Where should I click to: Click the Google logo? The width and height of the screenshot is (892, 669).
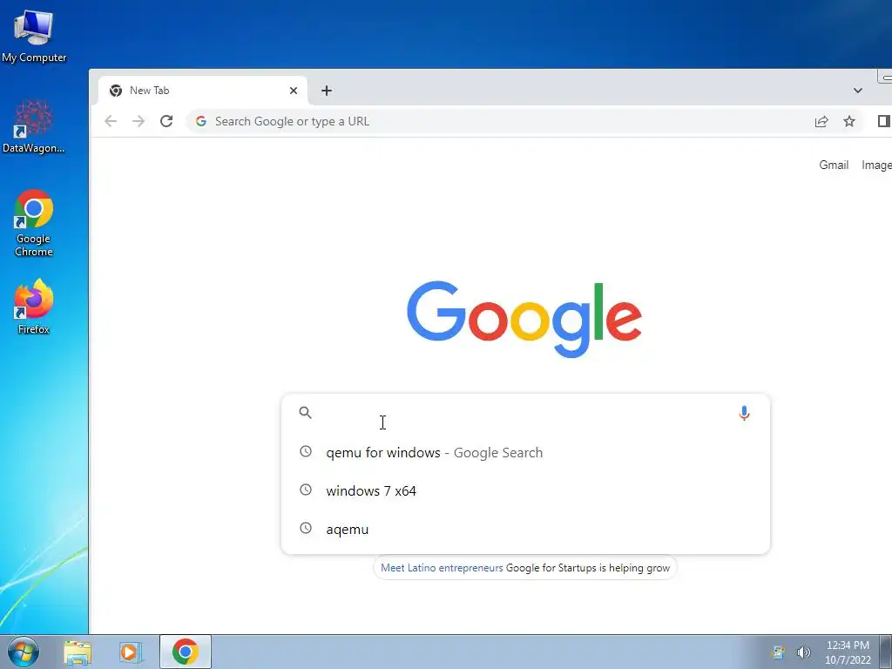(x=524, y=319)
